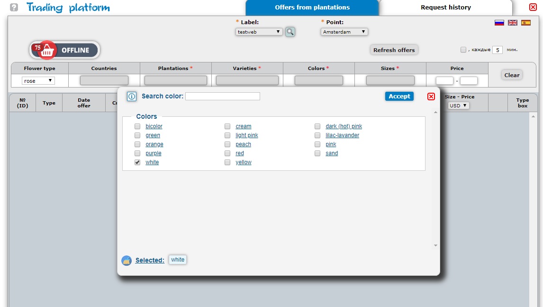Click the Accept button
The width and height of the screenshot is (543, 307).
click(x=399, y=96)
